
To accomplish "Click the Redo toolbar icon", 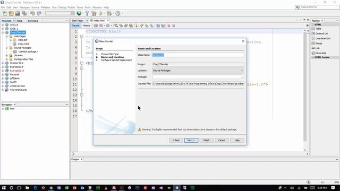I will pyautogui.click(x=39, y=13).
